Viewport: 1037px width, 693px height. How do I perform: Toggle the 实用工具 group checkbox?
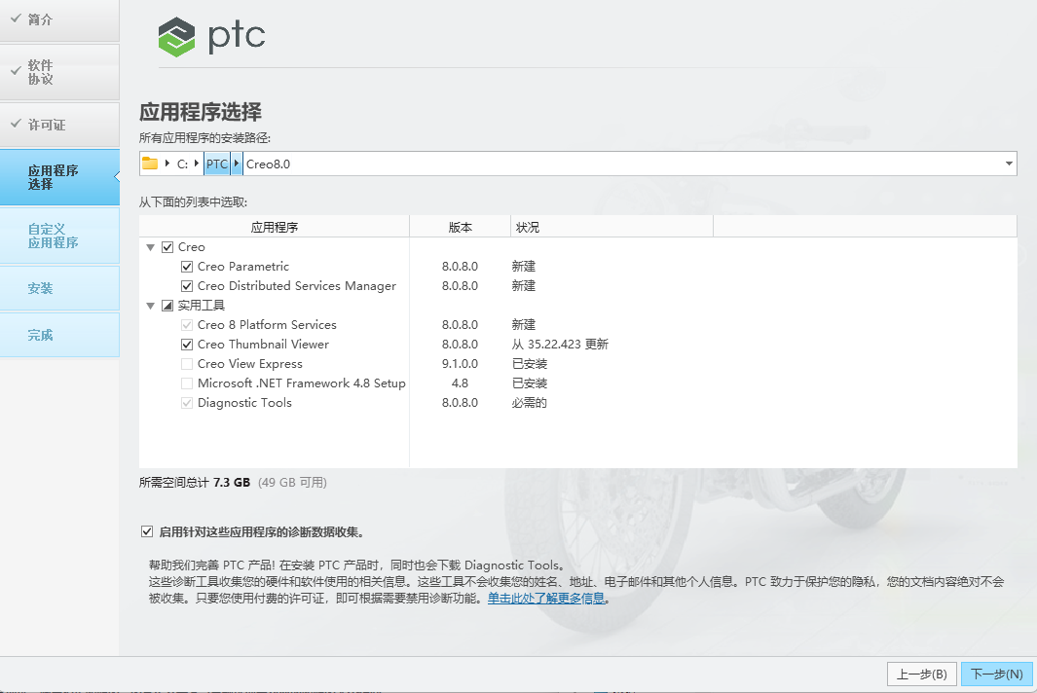(x=167, y=306)
